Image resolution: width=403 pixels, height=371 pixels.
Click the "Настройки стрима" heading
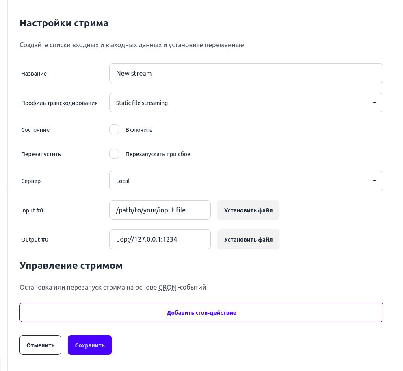coord(64,23)
